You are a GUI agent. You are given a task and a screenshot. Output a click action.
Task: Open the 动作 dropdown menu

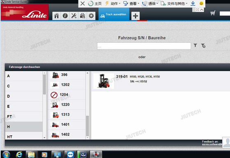click(x=113, y=4)
